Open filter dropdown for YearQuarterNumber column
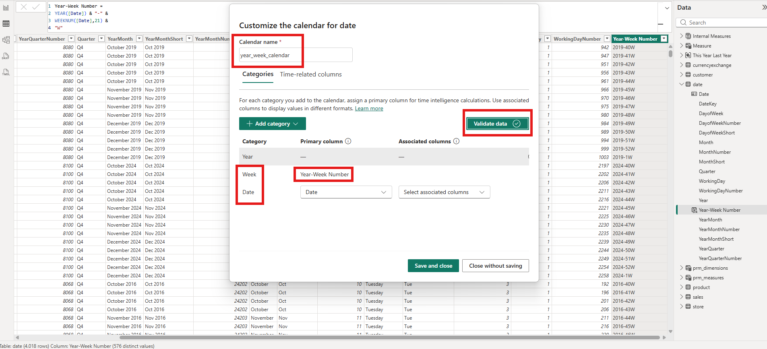 click(x=71, y=39)
